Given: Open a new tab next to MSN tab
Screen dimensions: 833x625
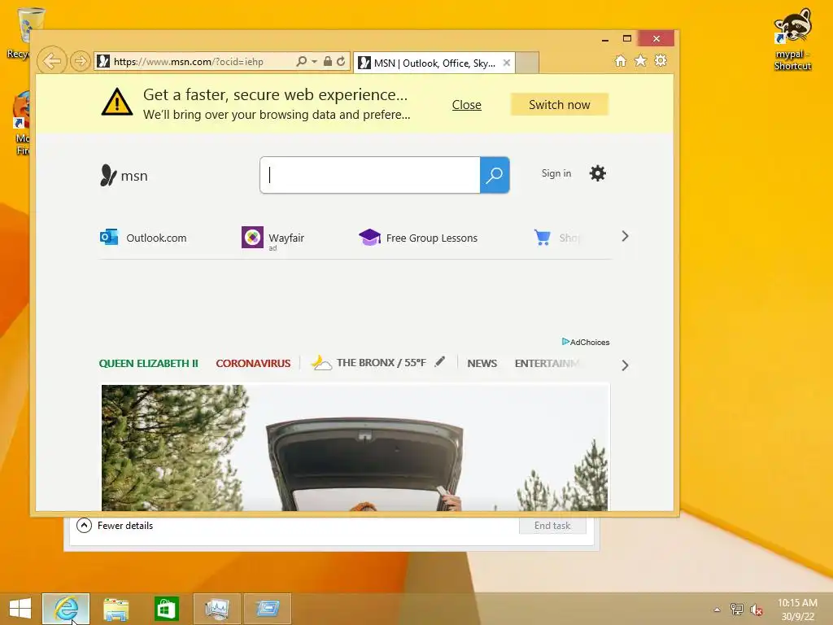Looking at the screenshot, I should pos(527,63).
